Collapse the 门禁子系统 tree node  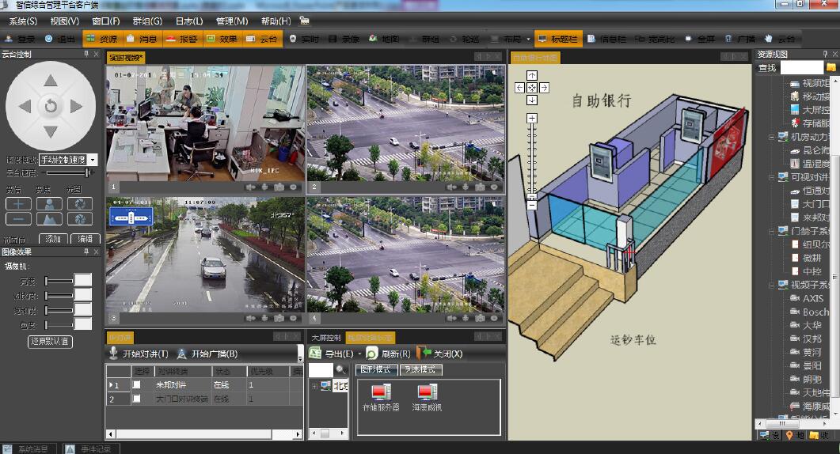771,231
